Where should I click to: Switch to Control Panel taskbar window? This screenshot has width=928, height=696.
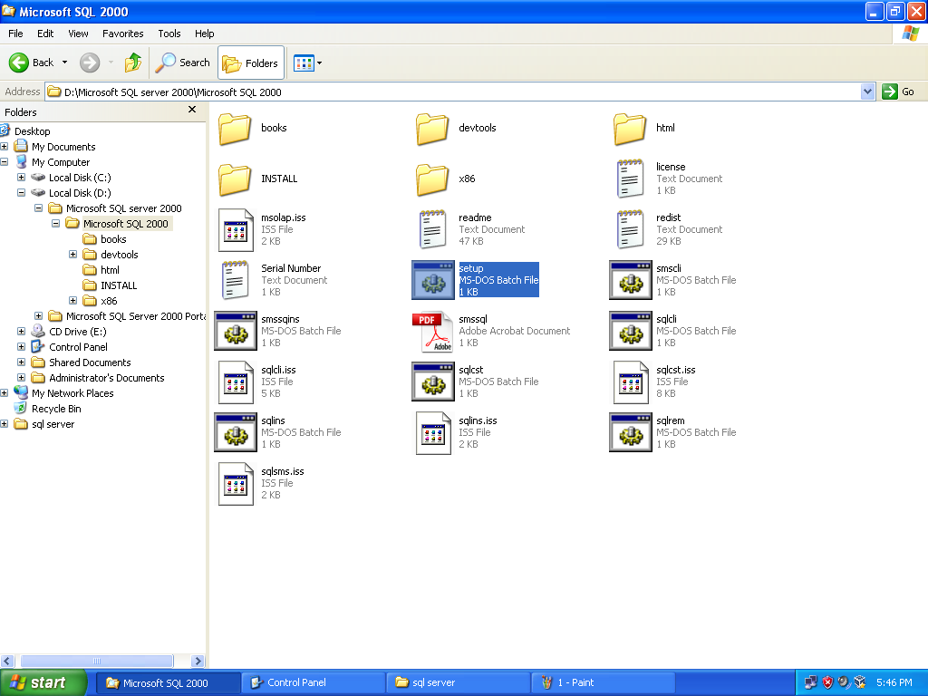tap(313, 682)
